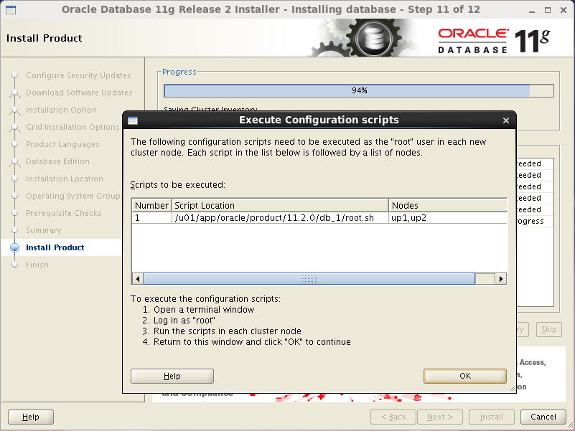Click the installer window menu icon
575x431 pixels.
click(11, 10)
